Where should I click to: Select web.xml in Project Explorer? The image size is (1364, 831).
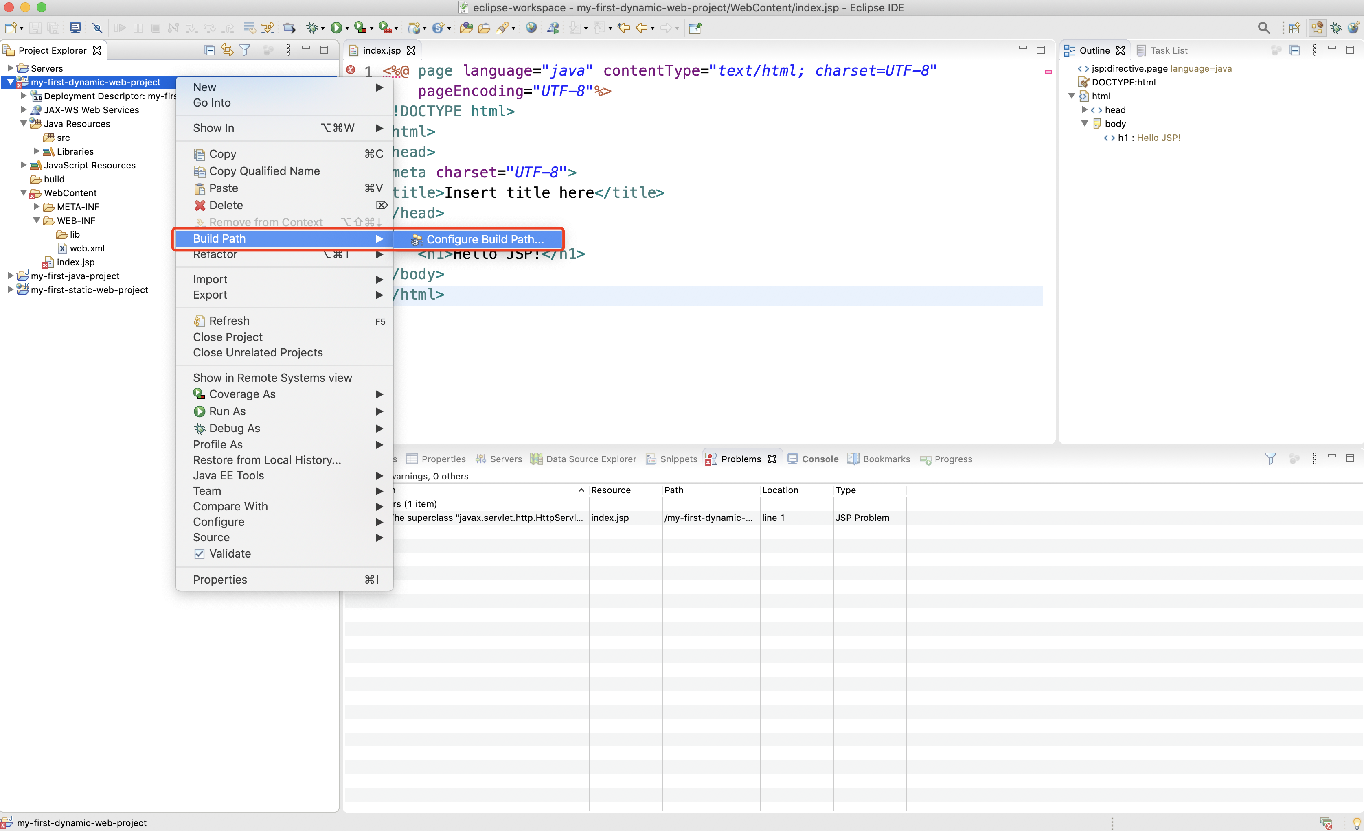(81, 248)
